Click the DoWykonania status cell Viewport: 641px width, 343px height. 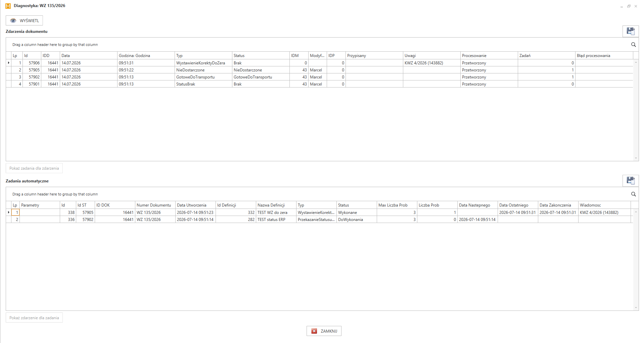(x=357, y=220)
